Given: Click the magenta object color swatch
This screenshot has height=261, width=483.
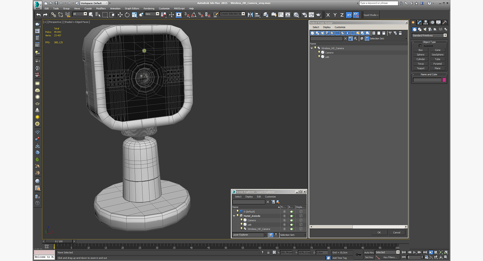Looking at the screenshot, I should tap(444, 80).
